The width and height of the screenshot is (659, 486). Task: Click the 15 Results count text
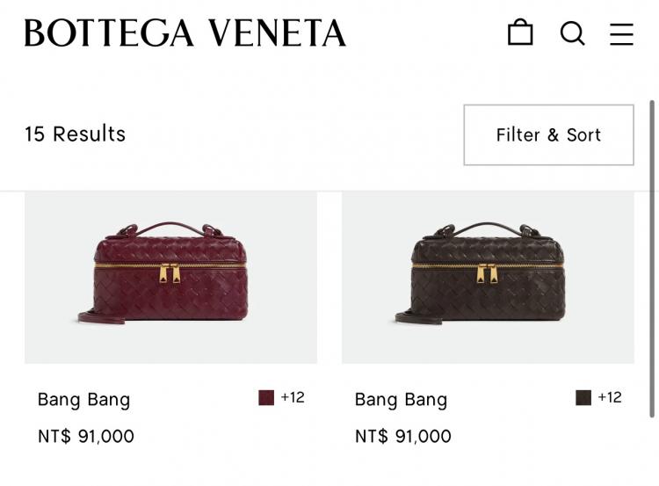click(75, 134)
